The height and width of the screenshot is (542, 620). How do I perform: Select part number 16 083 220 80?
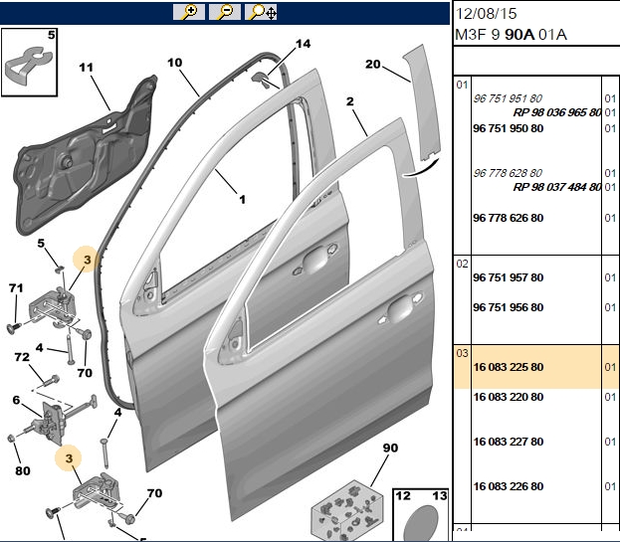509,397
